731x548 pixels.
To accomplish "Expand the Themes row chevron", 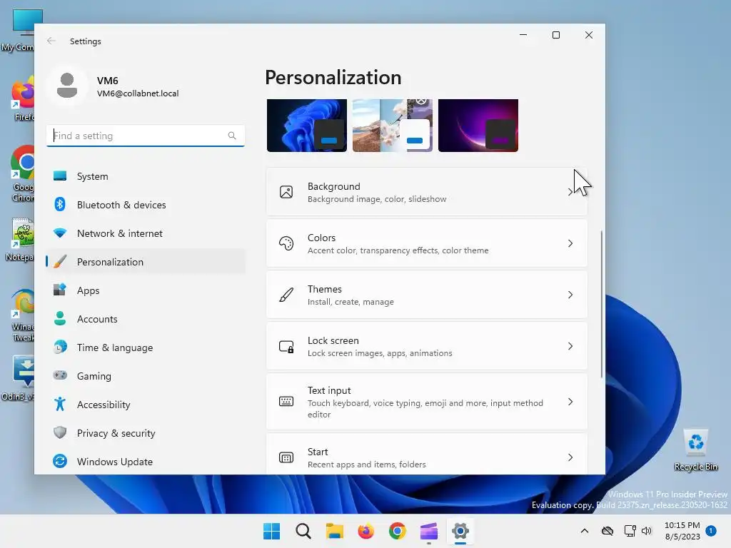I will tap(570, 295).
